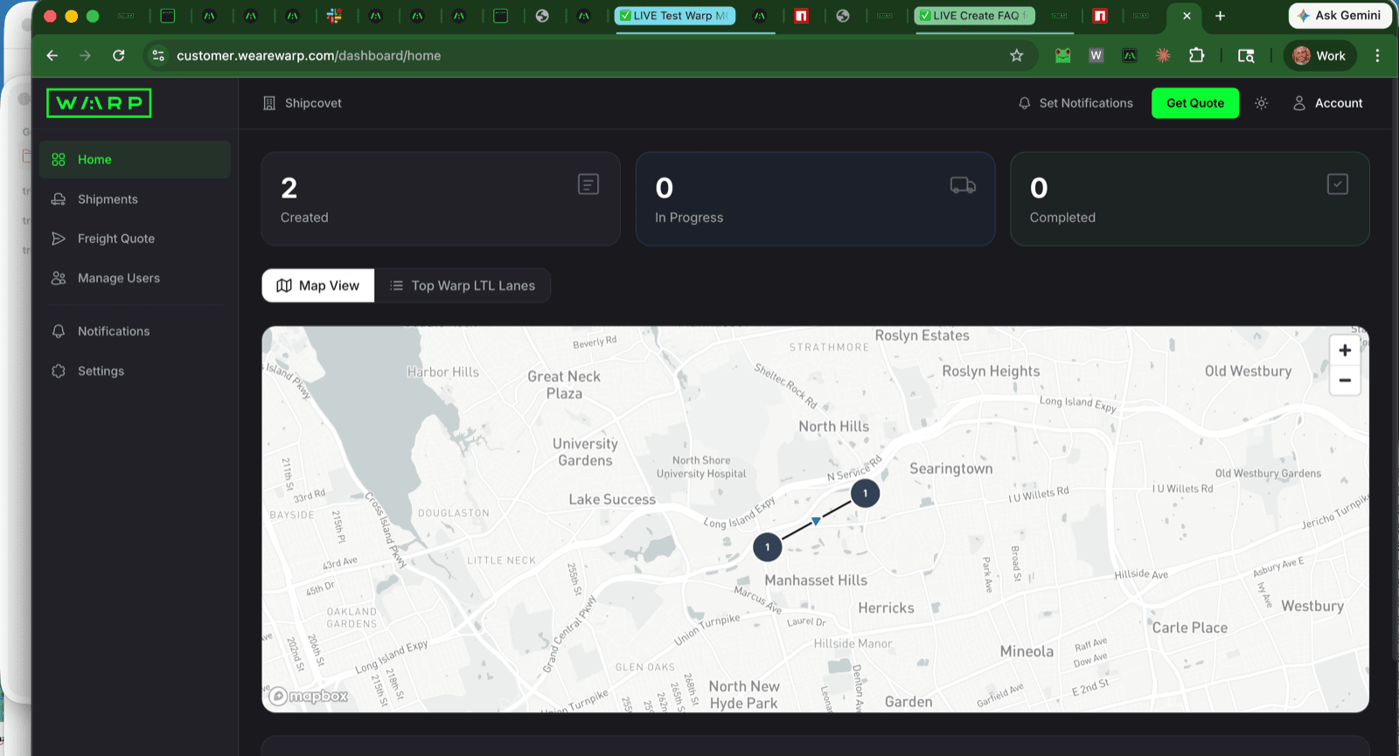Open the In Progress shipments card
Image resolution: width=1399 pixels, height=756 pixels.
pos(815,199)
